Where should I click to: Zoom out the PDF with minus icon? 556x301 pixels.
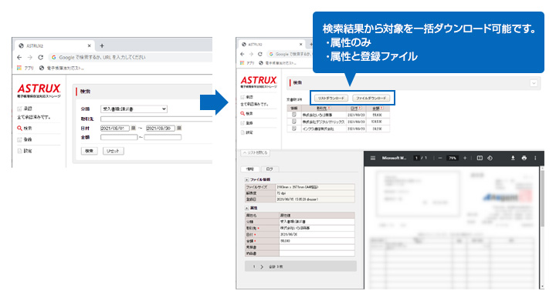(439, 158)
